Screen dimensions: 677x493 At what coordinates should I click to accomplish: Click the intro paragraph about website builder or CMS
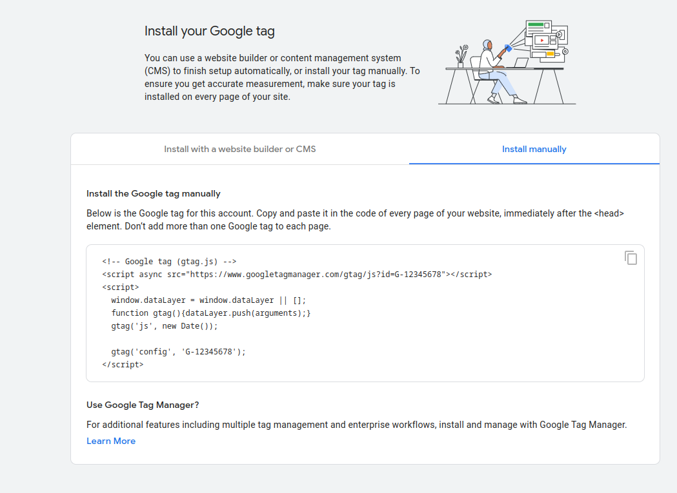tap(282, 77)
